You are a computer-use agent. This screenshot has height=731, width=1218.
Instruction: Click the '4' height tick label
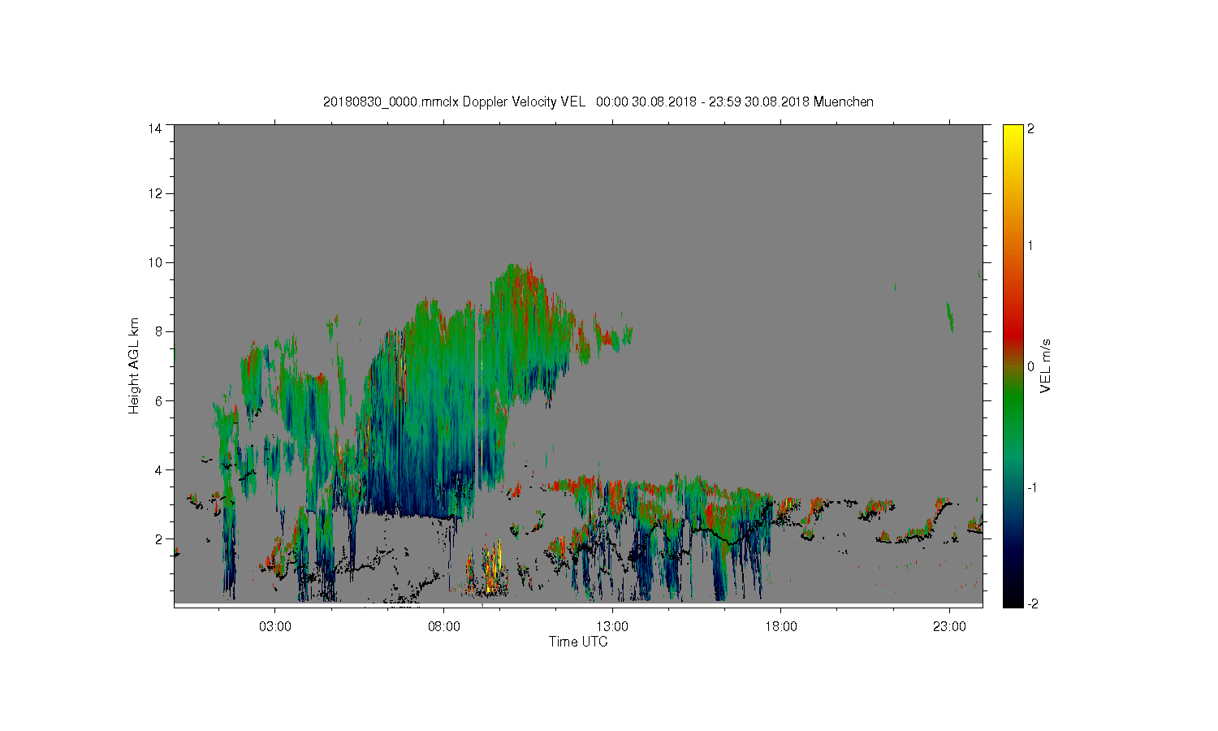coord(158,469)
